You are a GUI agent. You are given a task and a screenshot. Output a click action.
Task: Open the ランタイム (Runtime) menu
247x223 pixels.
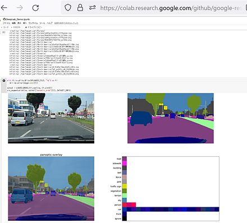point(33,23)
